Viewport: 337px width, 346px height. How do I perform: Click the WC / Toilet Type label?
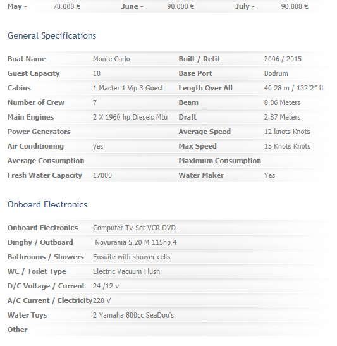(37, 271)
